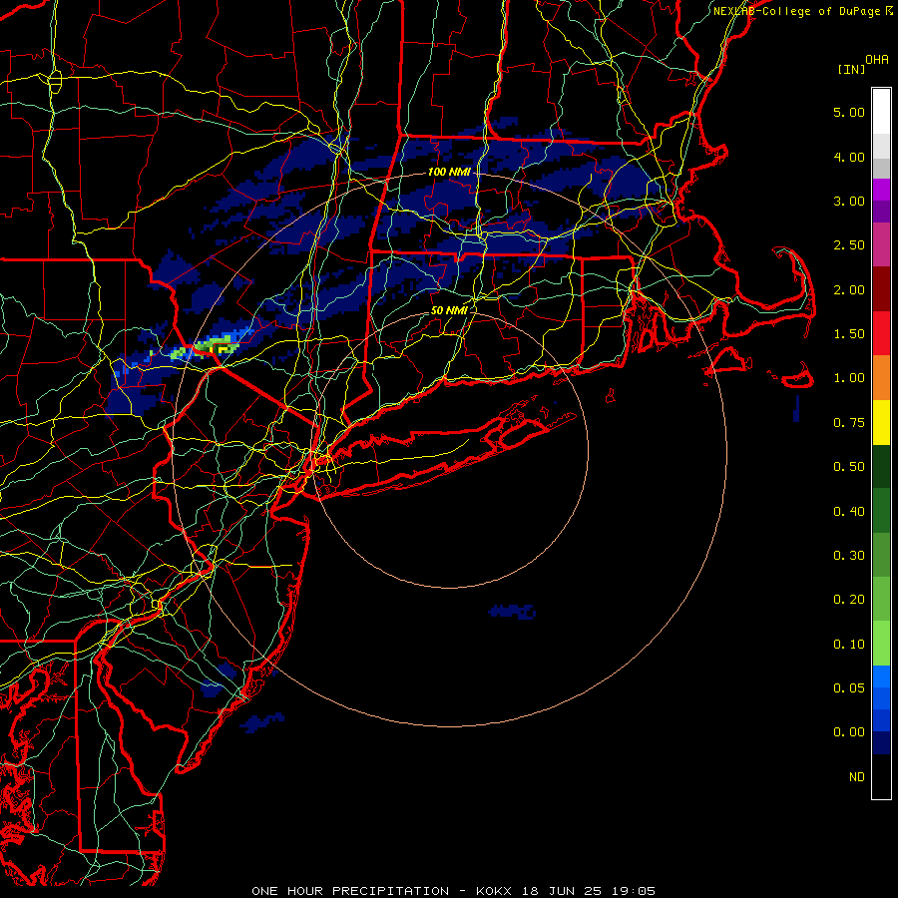This screenshot has height=898, width=898.
Task: Click the NEXLAB-College of DuPage label
Action: pos(797,11)
